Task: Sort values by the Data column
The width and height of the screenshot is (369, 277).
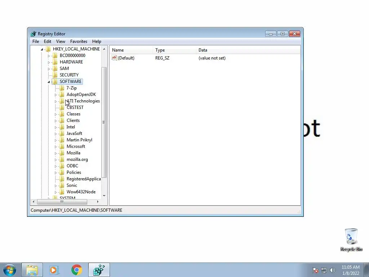Action: coord(248,50)
